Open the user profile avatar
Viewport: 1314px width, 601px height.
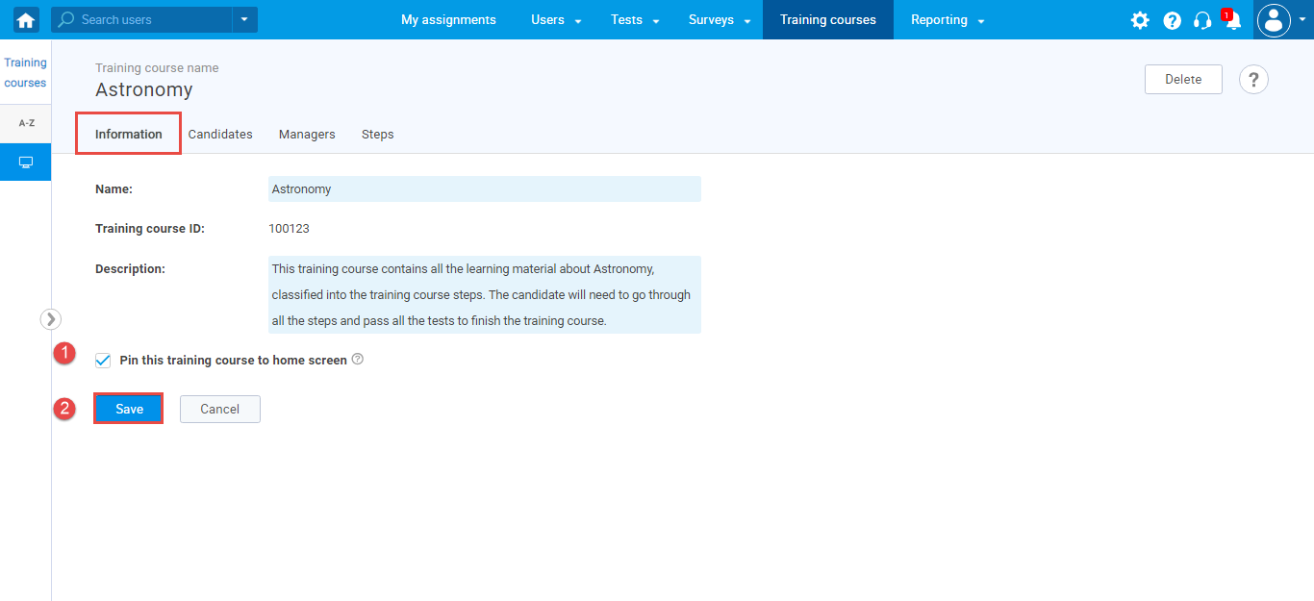point(1274,20)
